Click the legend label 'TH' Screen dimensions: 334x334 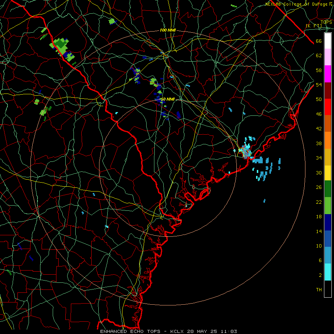pos(319,290)
